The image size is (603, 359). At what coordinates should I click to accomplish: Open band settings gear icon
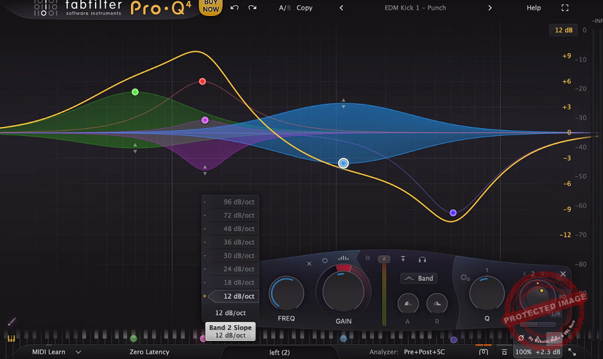pyautogui.click(x=464, y=277)
